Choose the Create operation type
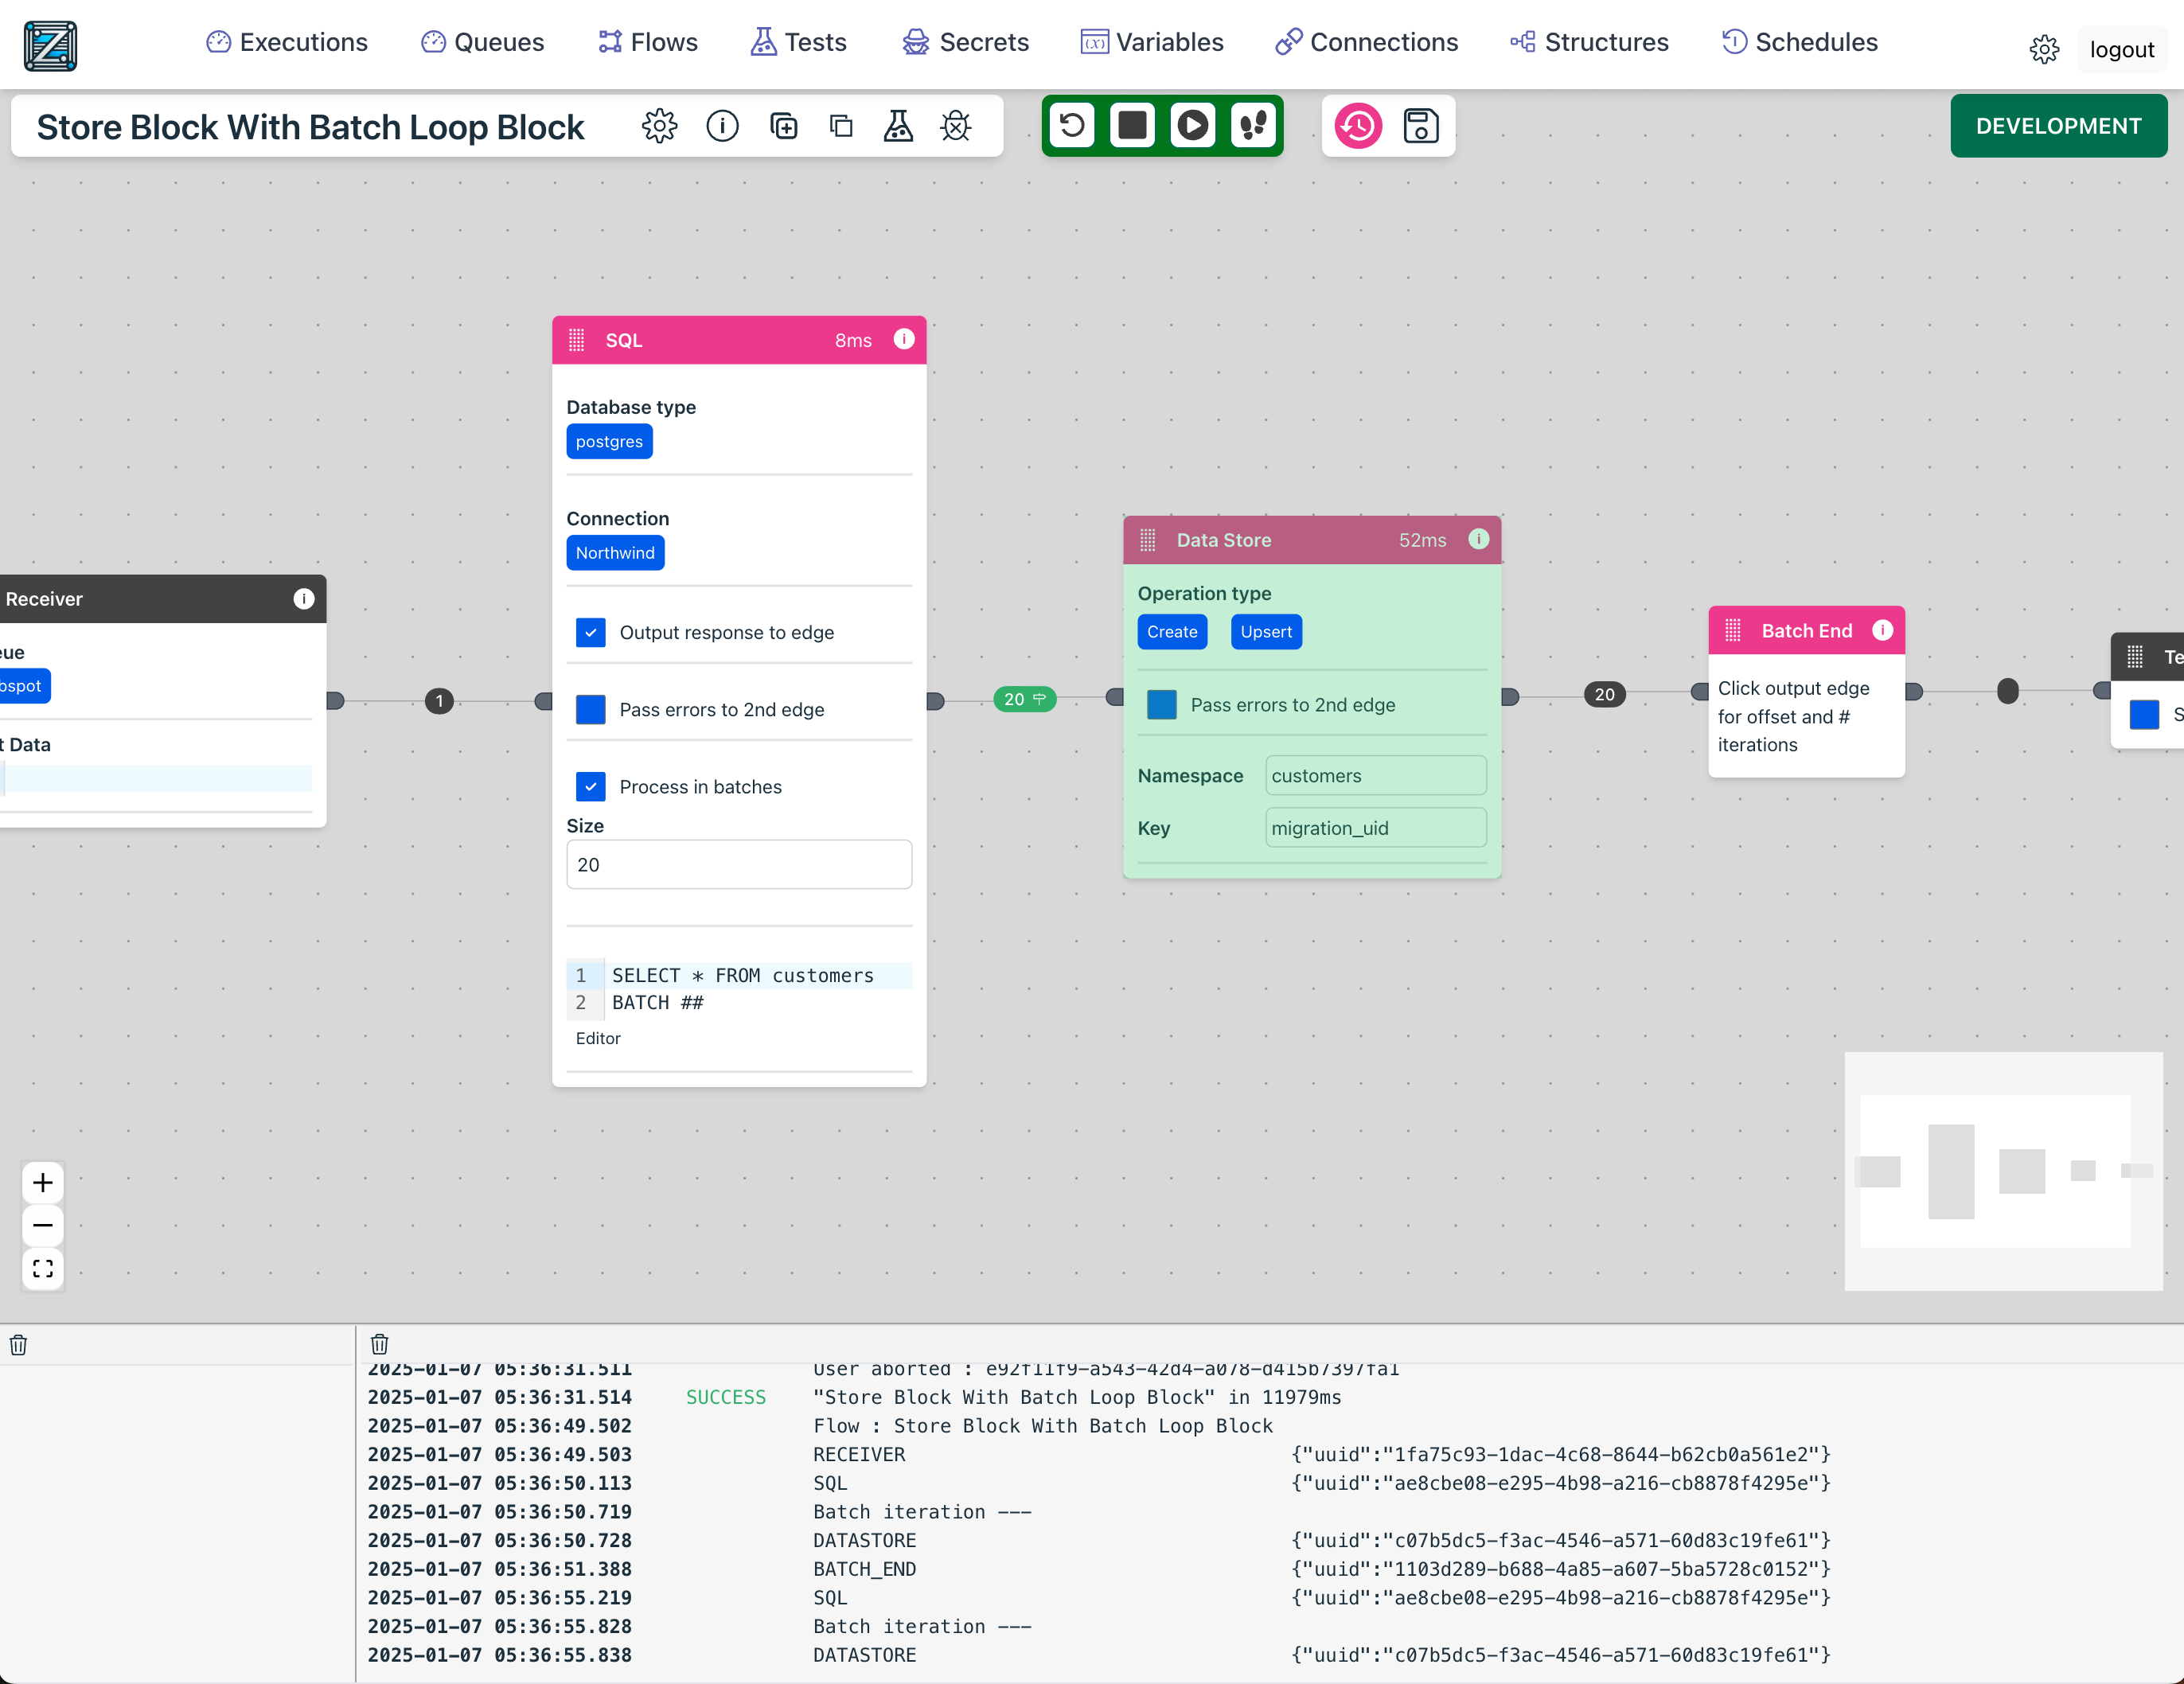Viewport: 2184px width, 1684px height. coord(1172,631)
